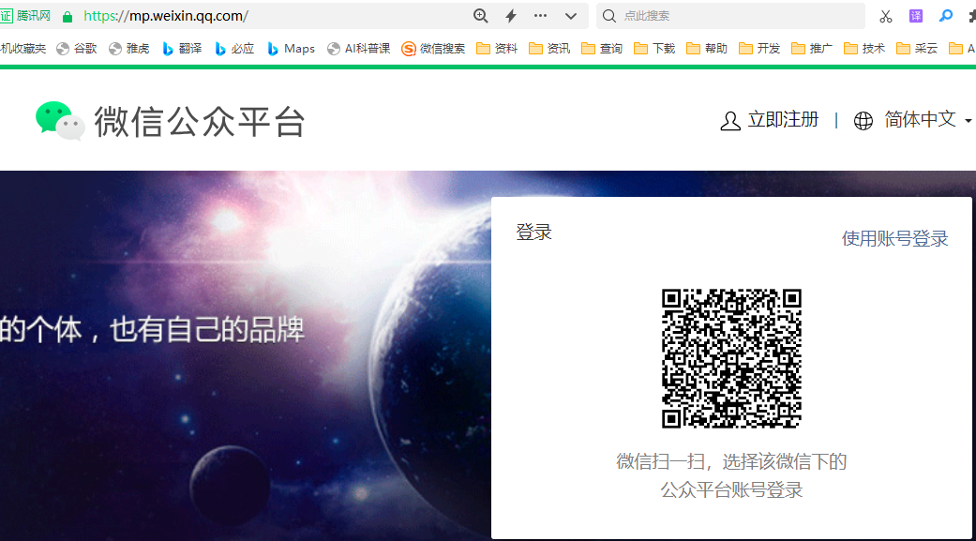Open the 简体中文 language dropdown
This screenshot has width=976, height=541.
[927, 119]
